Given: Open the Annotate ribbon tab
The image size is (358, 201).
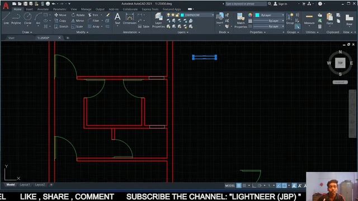Looking at the screenshot, I should [43, 9].
